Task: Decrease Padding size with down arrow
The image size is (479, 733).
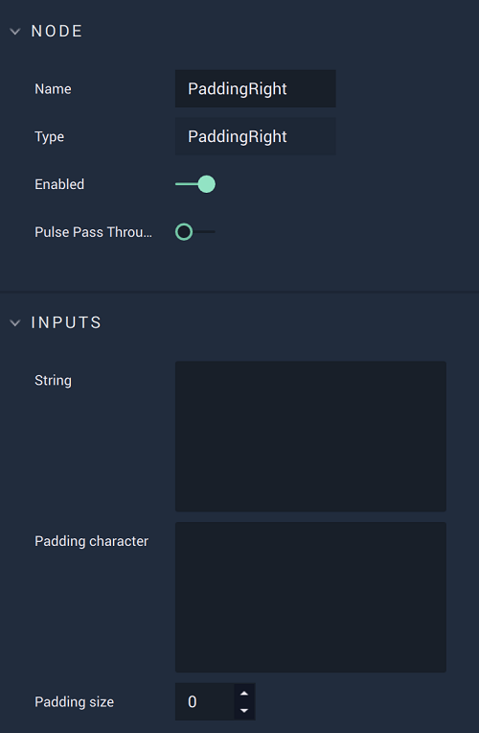Action: (x=244, y=711)
